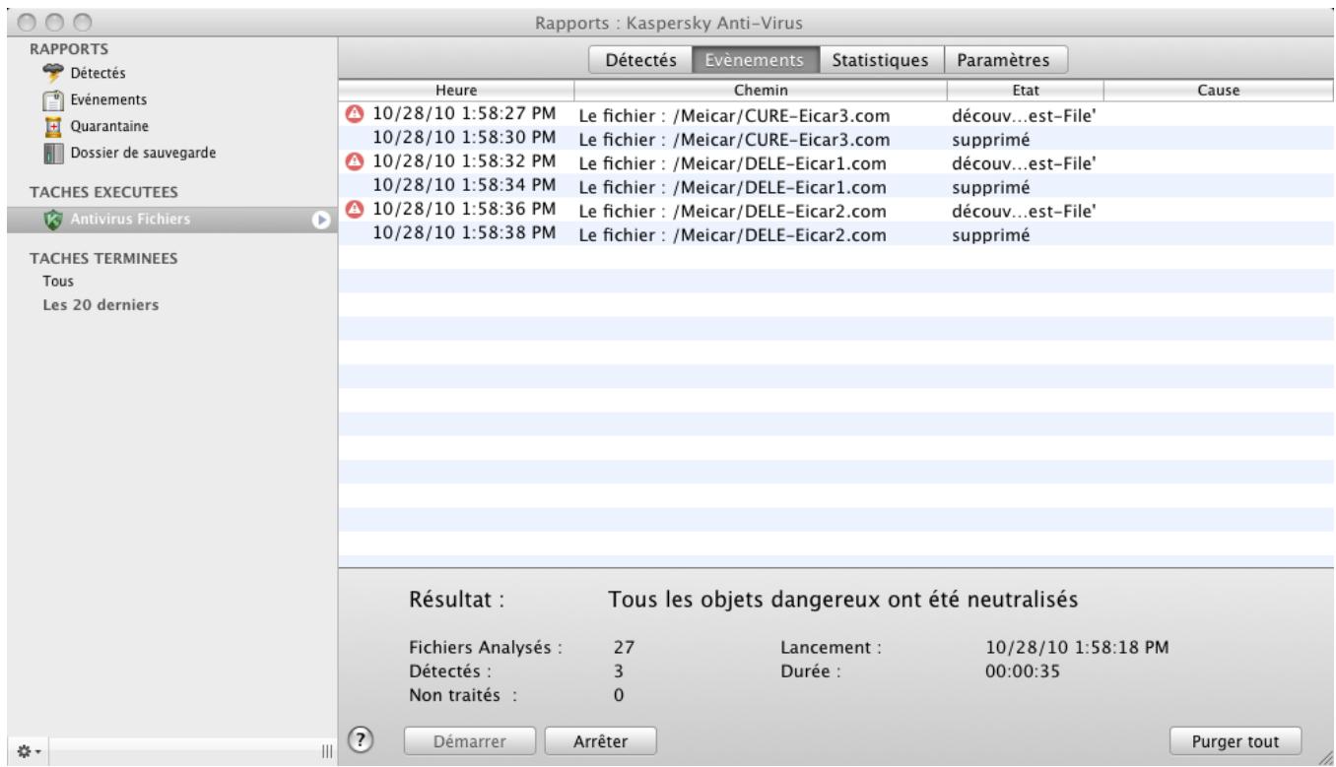The width and height of the screenshot is (1336, 767).
Task: Click CURE-Eicar3.com path in 1:58:30 row
Action: (x=735, y=140)
